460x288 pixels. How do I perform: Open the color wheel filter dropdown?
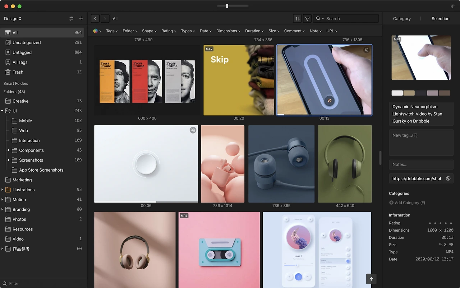coord(97,31)
